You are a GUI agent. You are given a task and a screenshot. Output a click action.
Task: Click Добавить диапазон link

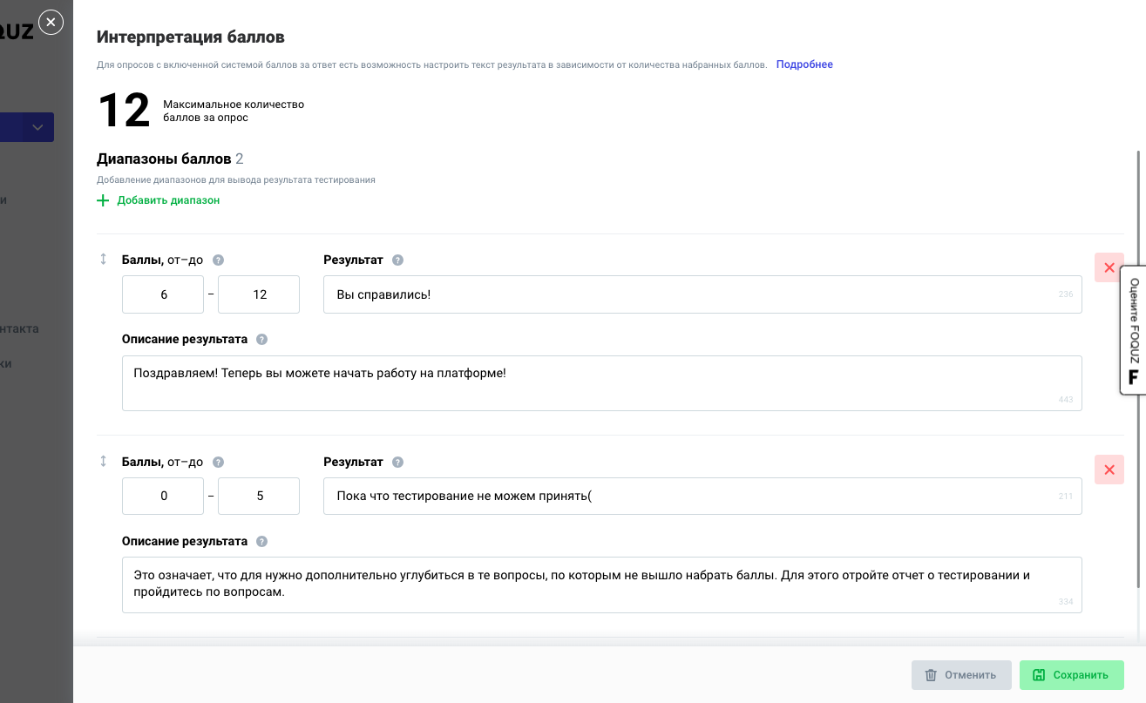[x=168, y=200]
